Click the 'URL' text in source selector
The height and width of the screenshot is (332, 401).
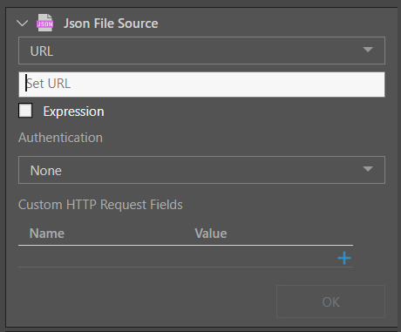[42, 51]
